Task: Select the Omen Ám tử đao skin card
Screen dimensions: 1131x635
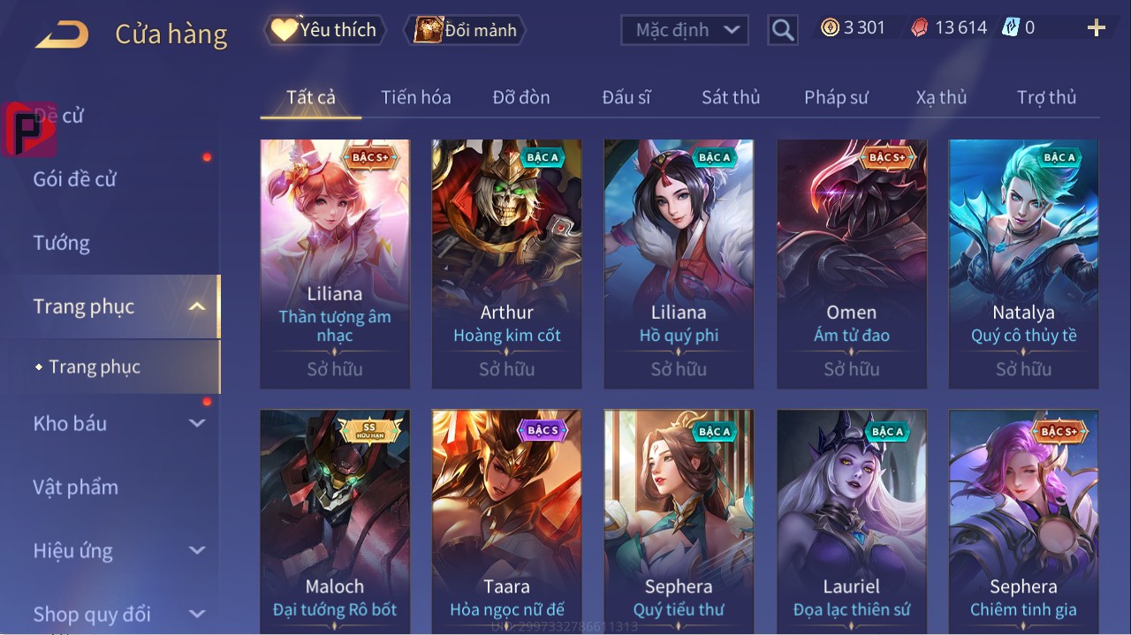Action: pyautogui.click(x=852, y=264)
